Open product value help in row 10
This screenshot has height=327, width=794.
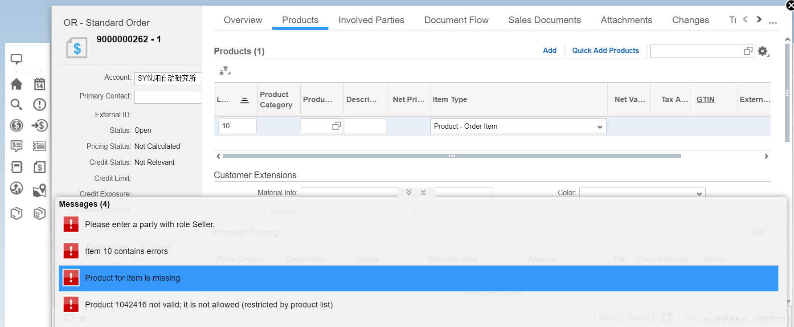coord(336,126)
